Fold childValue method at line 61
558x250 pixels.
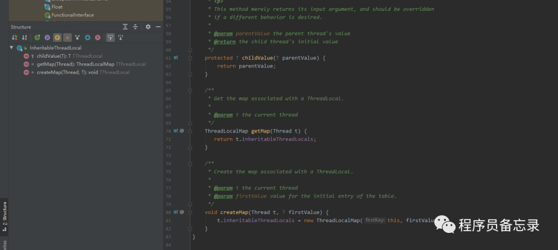pos(190,58)
